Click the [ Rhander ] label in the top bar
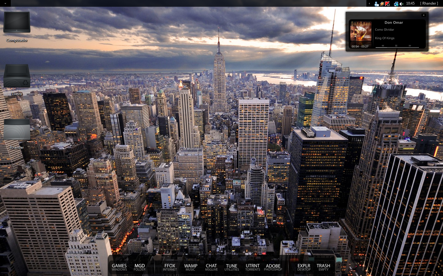Viewport: 443px width, 276px height. click(x=429, y=3)
